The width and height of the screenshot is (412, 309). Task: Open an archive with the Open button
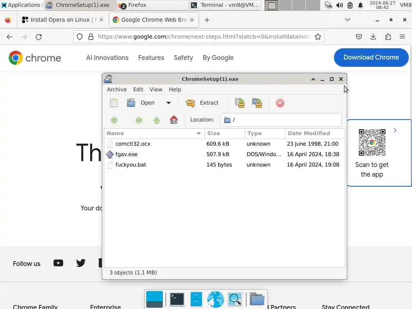tap(141, 103)
